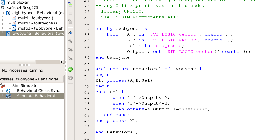Click the green back arrow button

click(x=70, y=69)
